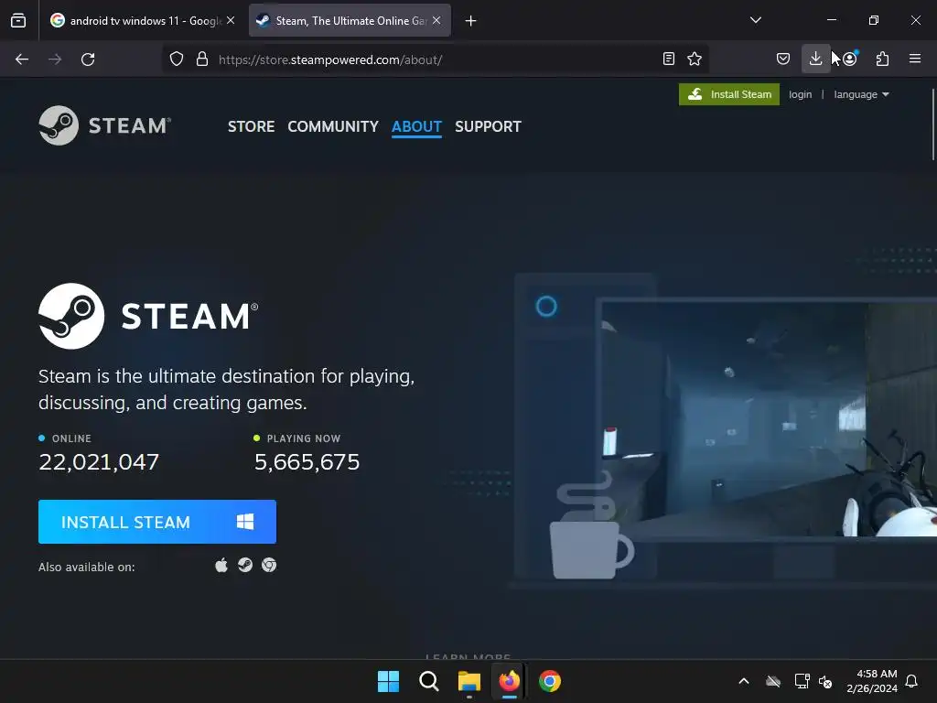Reload the current page
The width and height of the screenshot is (937, 703).
pos(88,59)
